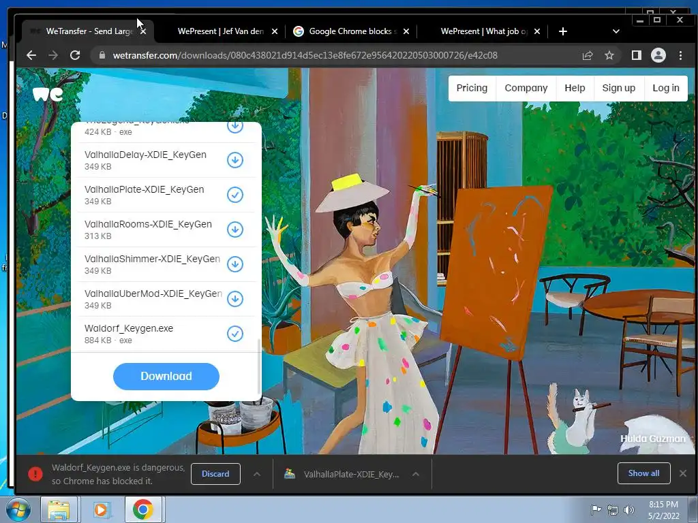This screenshot has width=698, height=523.
Task: Download ValhallaUberMod-XDIE_KeyGen with its arrow icon
Action: point(235,299)
